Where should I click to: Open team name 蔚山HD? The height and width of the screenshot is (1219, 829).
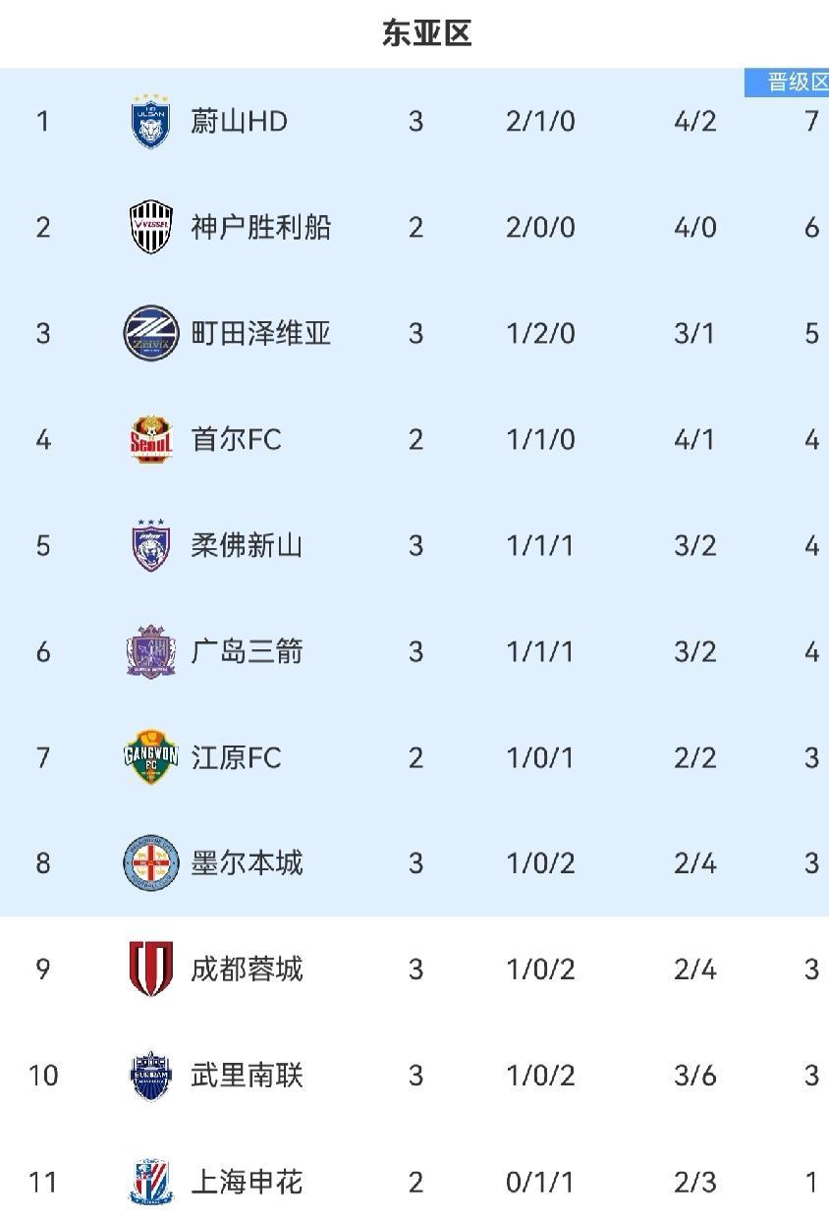[239, 122]
